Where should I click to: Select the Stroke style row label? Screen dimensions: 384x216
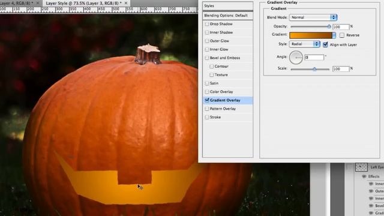(x=215, y=118)
